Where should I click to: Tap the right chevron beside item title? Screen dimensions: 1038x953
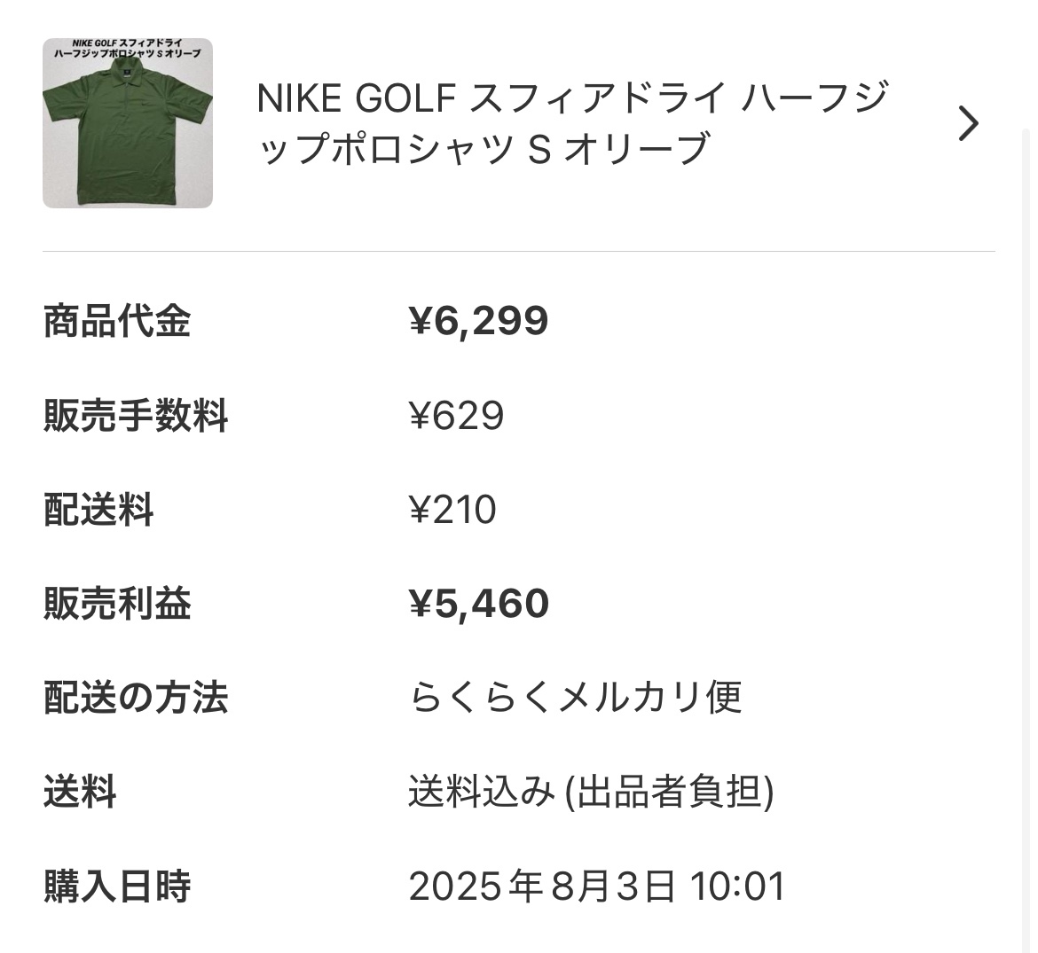pyautogui.click(x=968, y=123)
